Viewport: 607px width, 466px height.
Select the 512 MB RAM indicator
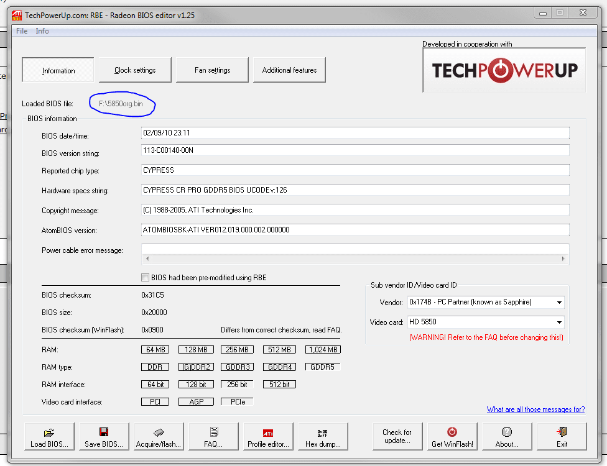click(279, 350)
